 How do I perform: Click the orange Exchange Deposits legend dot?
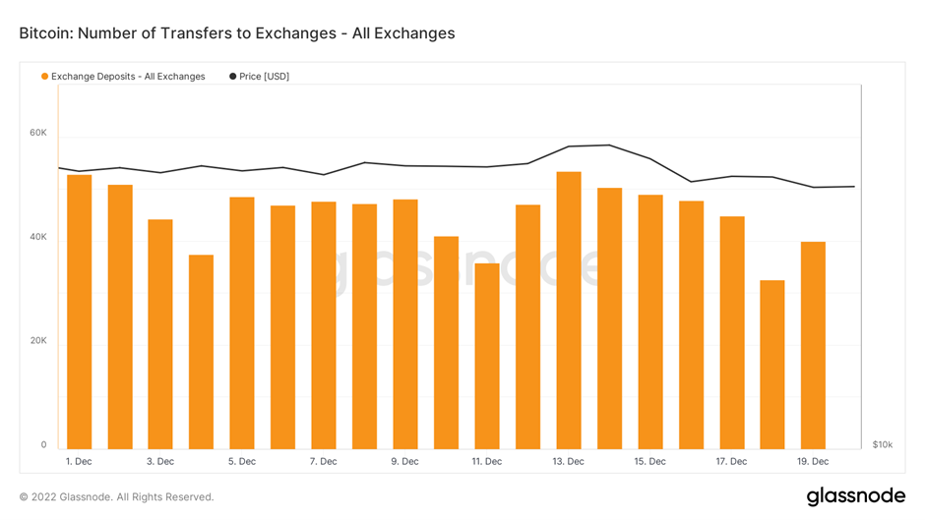45,77
